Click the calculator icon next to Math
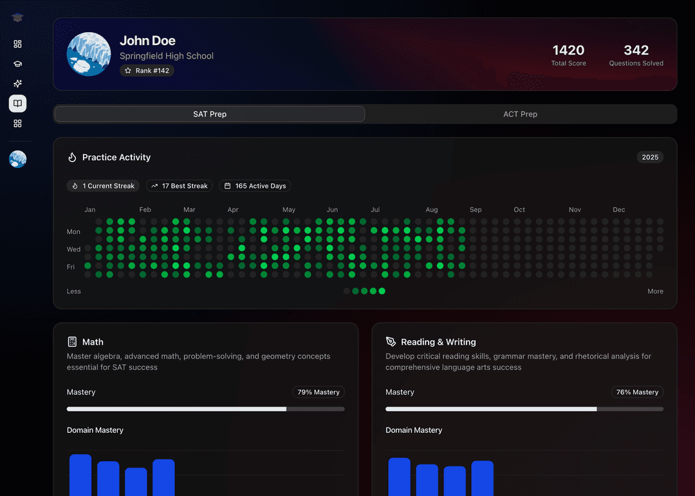Viewport: 695px width, 496px height. coord(73,342)
